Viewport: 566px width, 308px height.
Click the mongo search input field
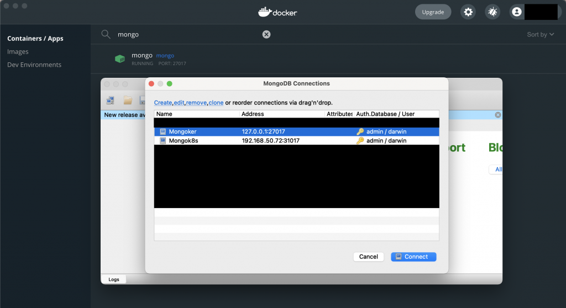[188, 34]
